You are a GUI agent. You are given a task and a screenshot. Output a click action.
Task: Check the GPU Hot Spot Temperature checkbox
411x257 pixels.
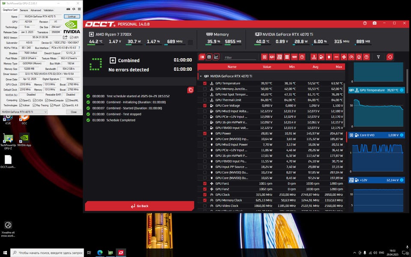click(205, 94)
